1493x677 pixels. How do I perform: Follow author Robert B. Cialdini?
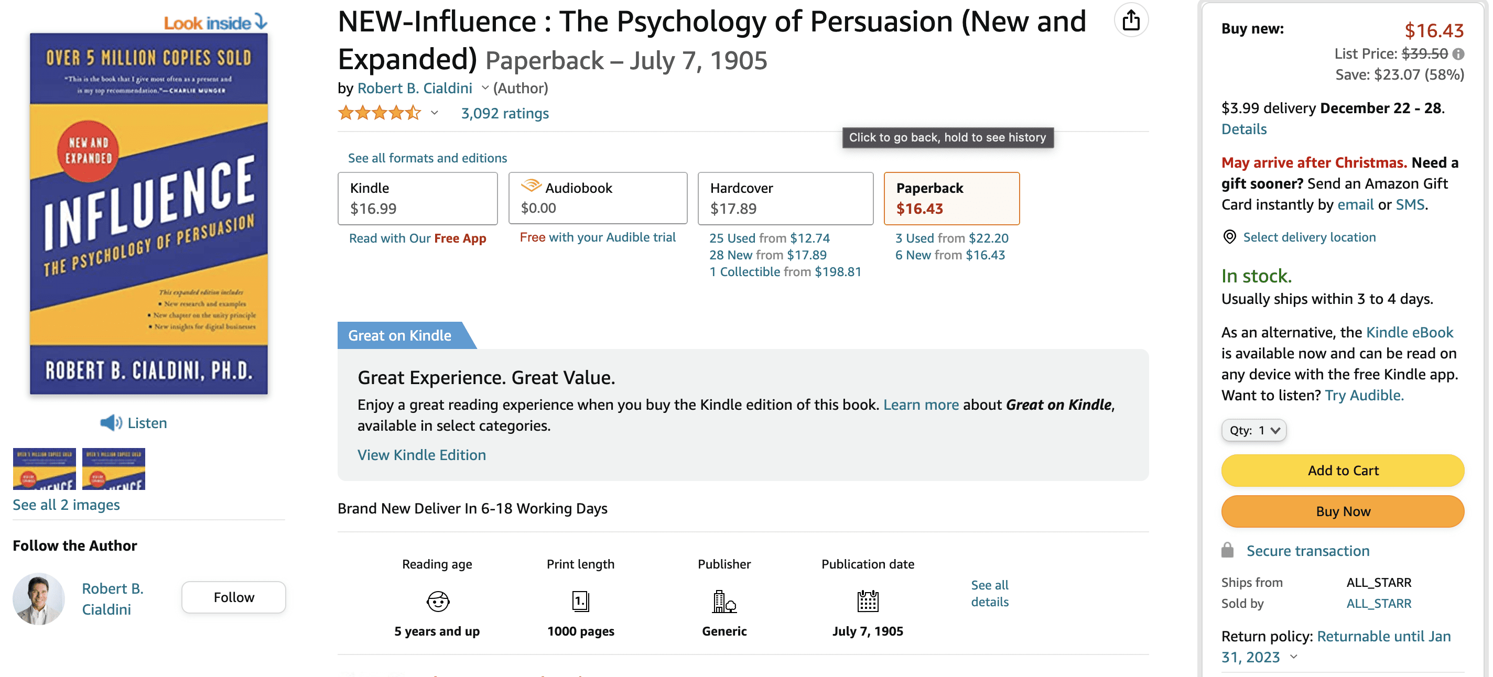pyautogui.click(x=234, y=597)
